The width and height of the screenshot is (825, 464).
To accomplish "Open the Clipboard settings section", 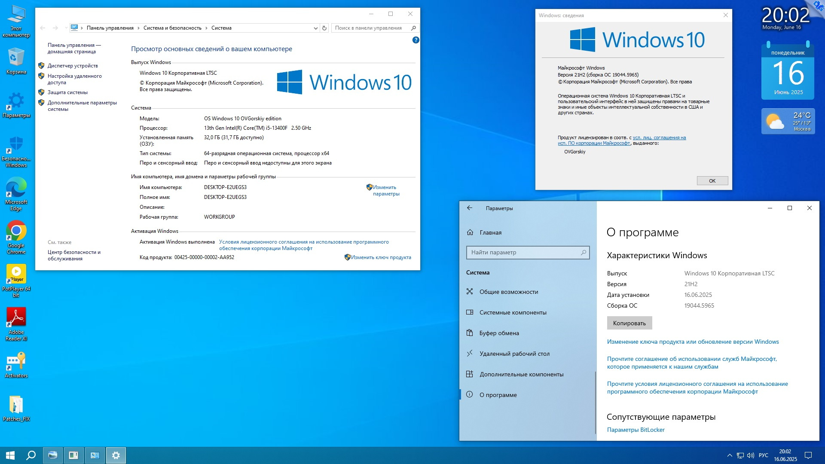I will (499, 333).
